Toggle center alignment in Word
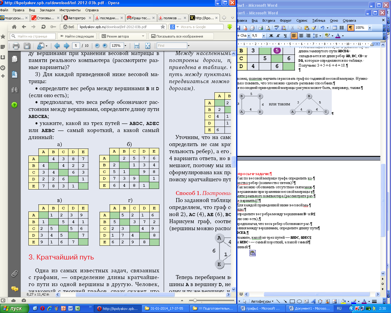 [301, 36]
